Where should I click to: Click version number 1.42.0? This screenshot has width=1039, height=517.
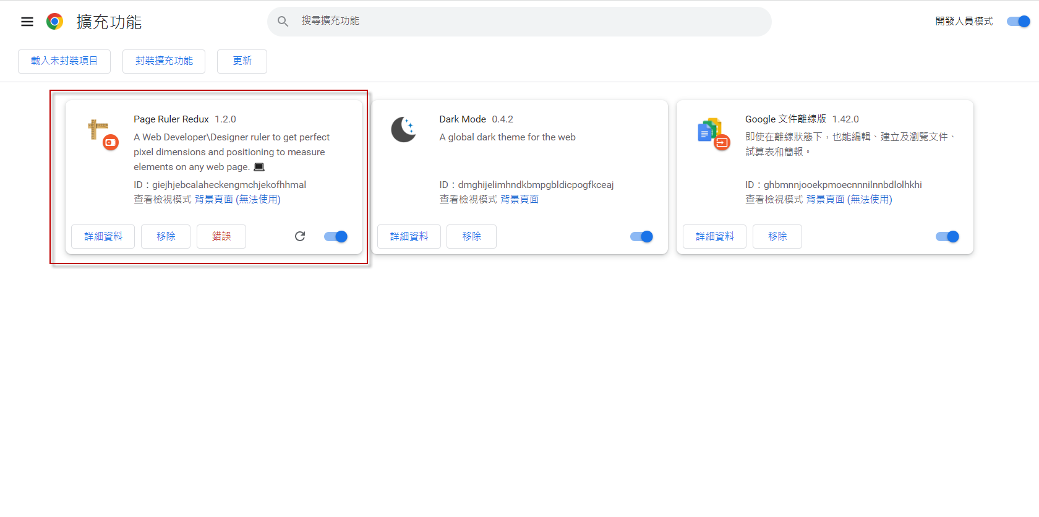pos(845,119)
